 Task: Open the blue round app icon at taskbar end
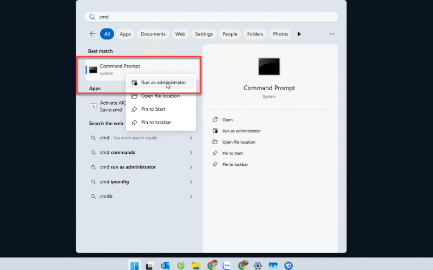pos(288,266)
